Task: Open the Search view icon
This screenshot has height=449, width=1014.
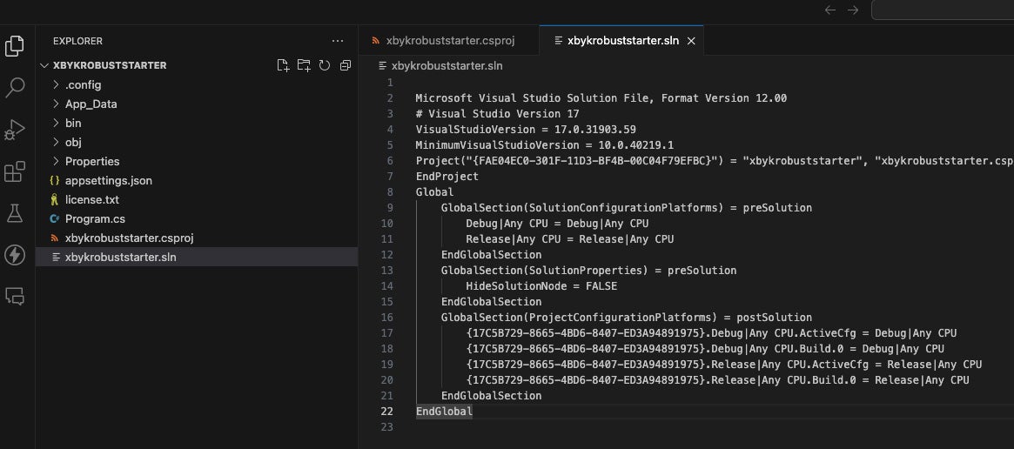Action: 15,87
